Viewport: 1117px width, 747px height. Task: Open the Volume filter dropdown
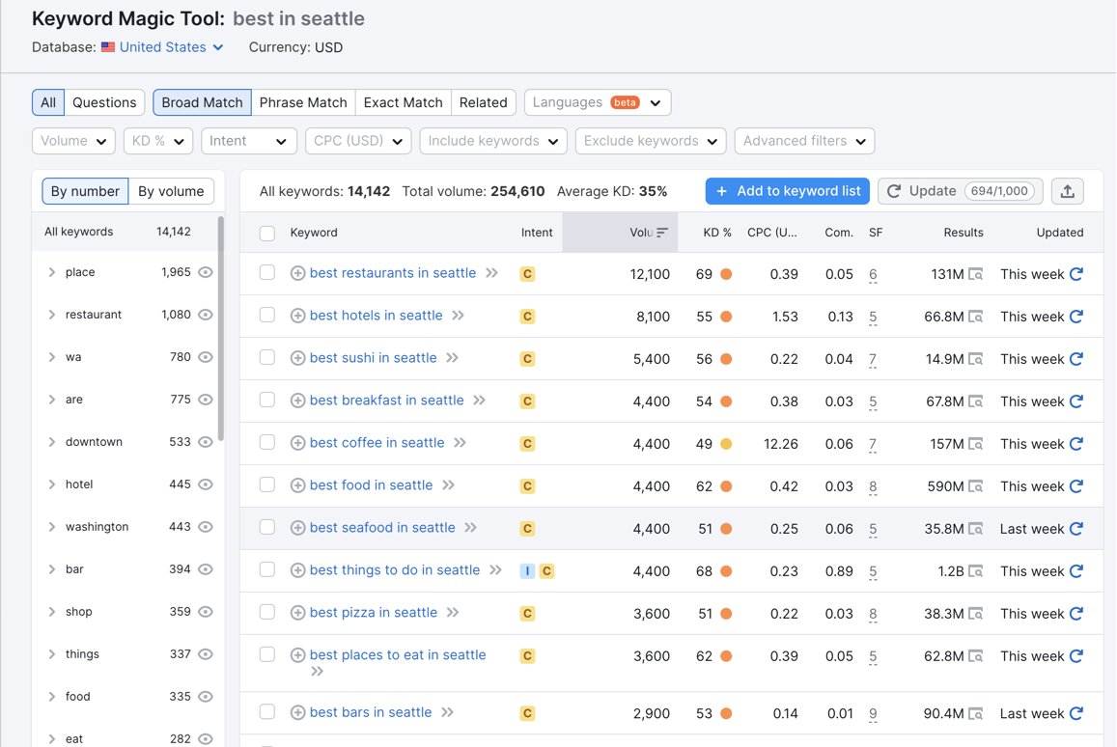point(73,141)
